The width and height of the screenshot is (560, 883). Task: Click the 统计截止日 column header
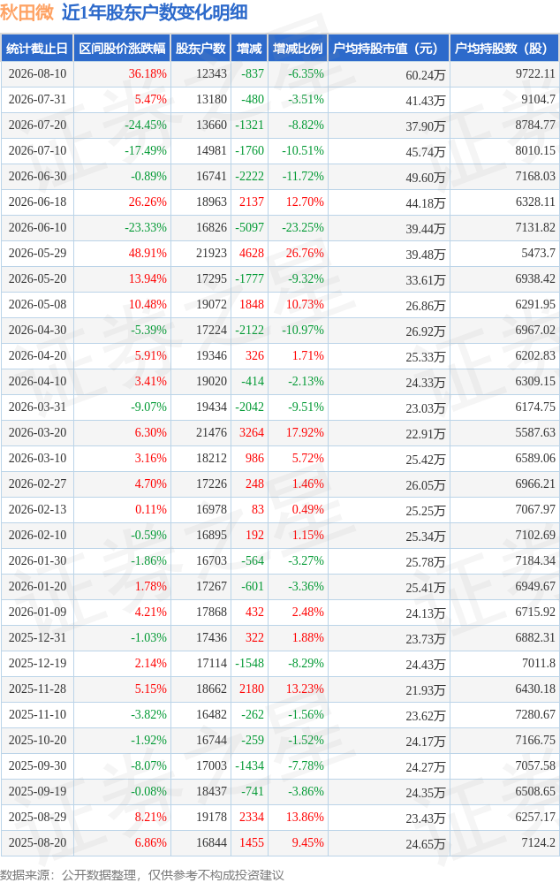pyautogui.click(x=37, y=49)
